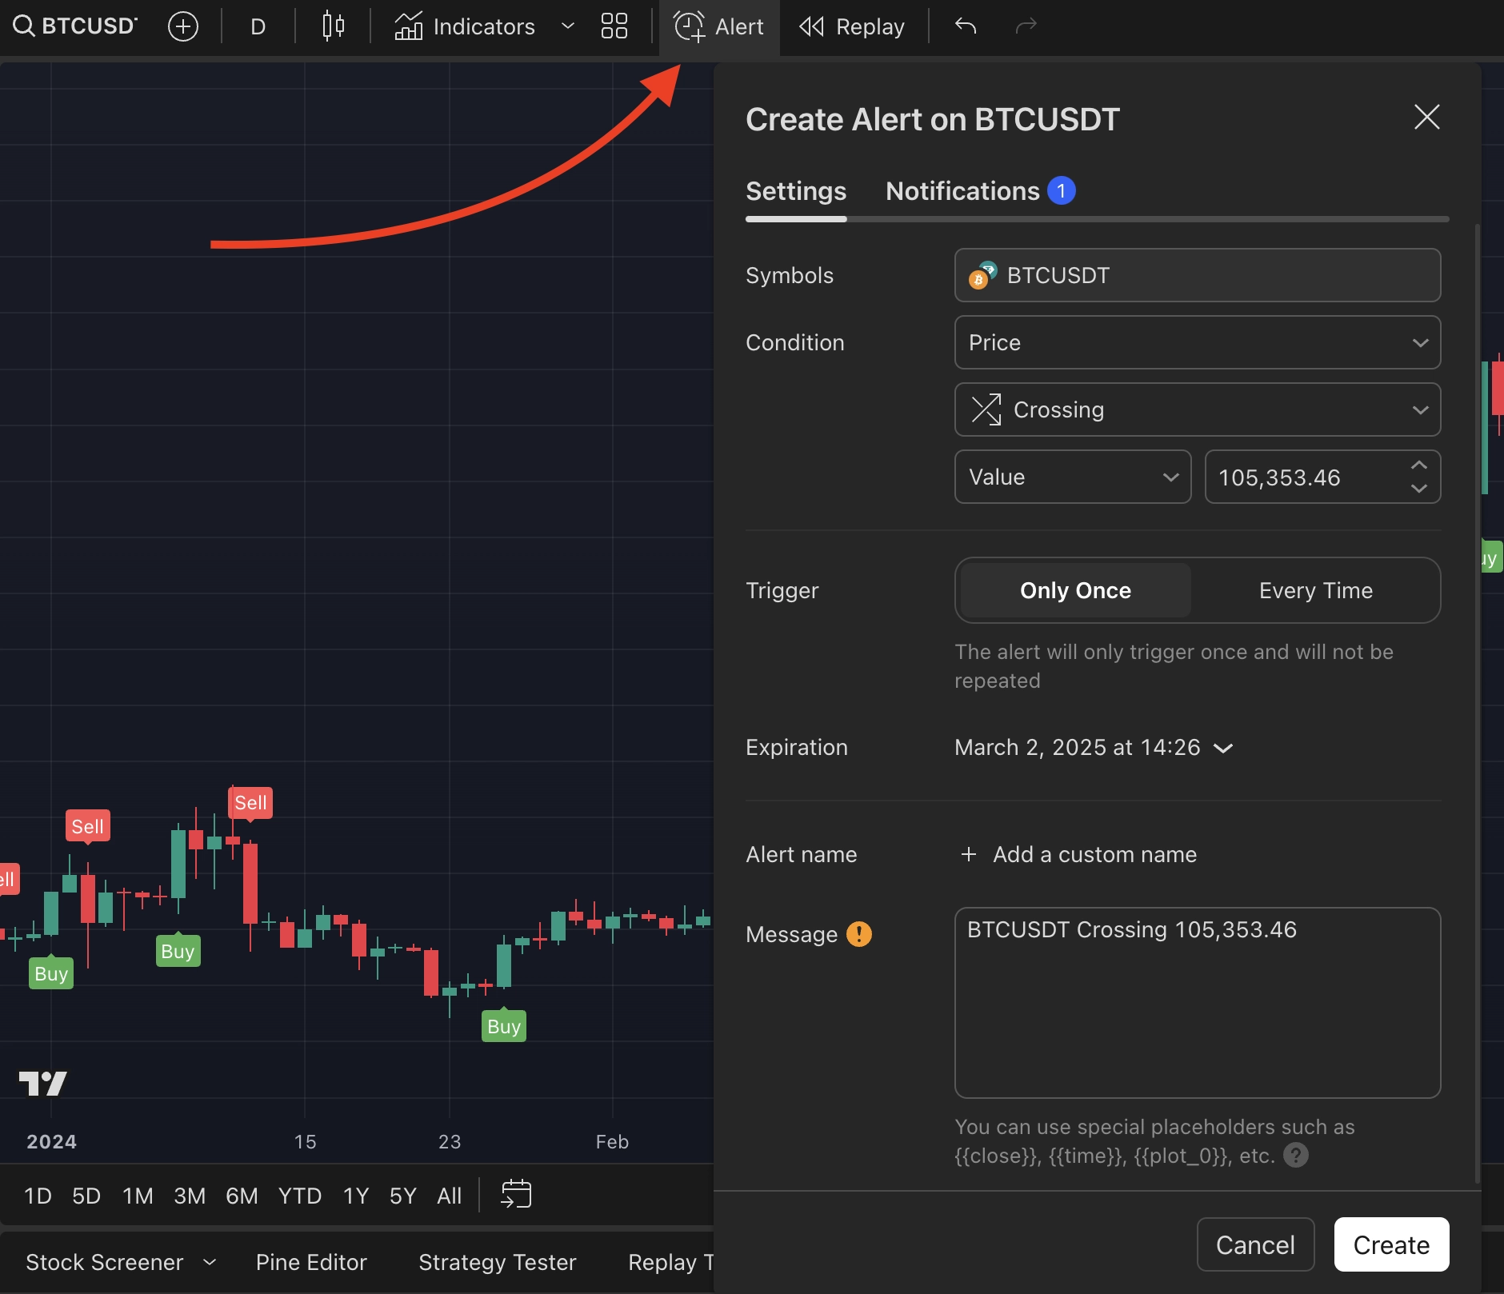
Task: Set chart range to 1Y
Action: [x=356, y=1196]
